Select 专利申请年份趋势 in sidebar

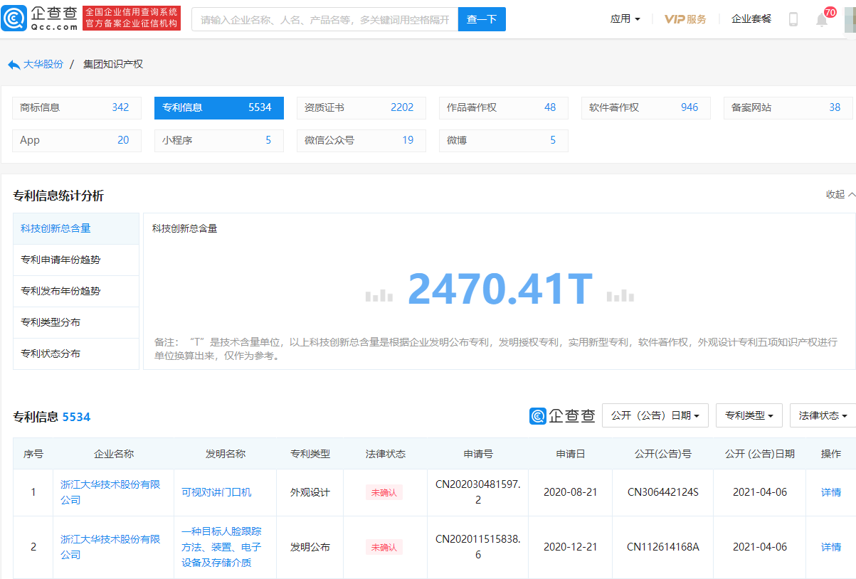pyautogui.click(x=76, y=260)
